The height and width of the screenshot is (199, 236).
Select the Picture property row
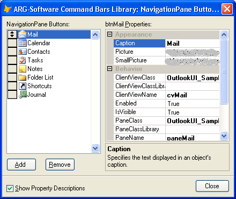click(139, 52)
